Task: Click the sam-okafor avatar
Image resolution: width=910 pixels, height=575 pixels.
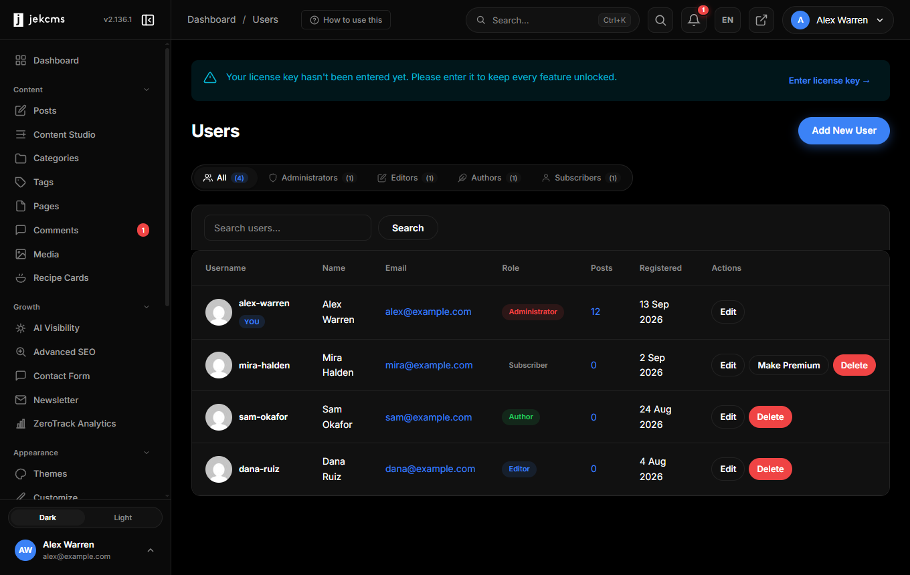Action: pos(219,417)
